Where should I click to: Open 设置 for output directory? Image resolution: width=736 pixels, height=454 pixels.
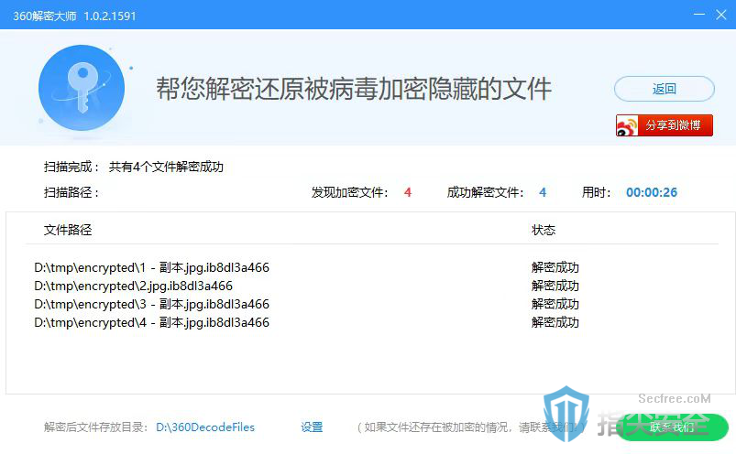[x=312, y=427]
